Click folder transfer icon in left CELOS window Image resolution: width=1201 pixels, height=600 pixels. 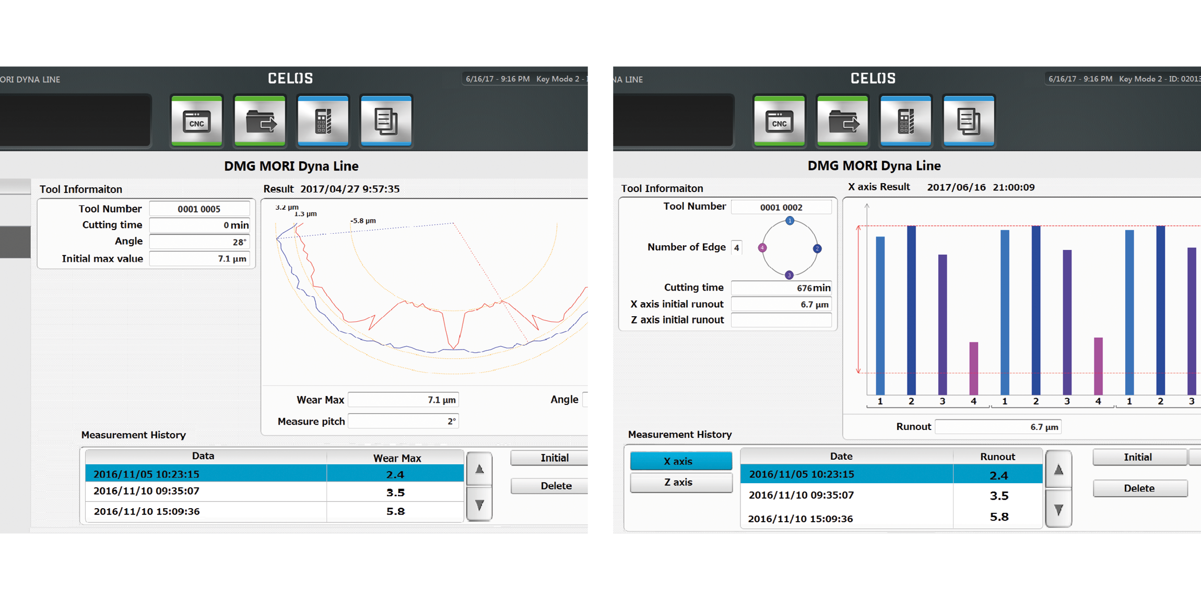click(x=260, y=121)
